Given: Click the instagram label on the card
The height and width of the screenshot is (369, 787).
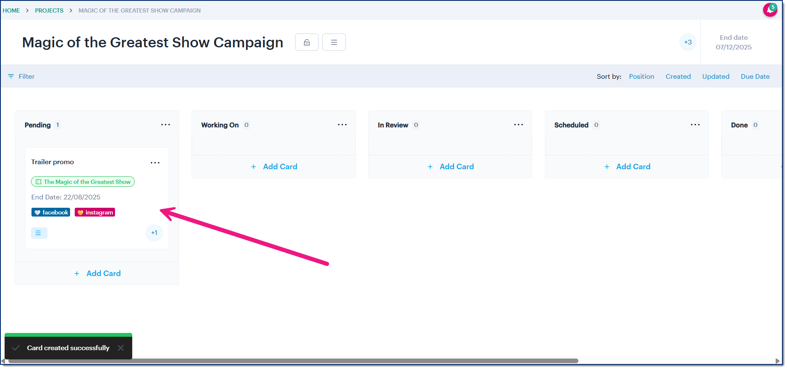Looking at the screenshot, I should (x=95, y=212).
